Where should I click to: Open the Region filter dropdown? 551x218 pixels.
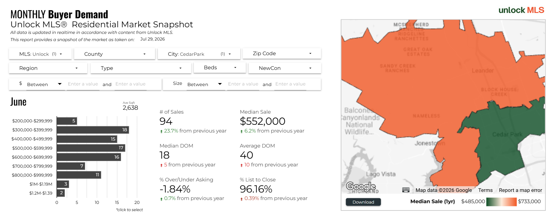pyautogui.click(x=48, y=68)
